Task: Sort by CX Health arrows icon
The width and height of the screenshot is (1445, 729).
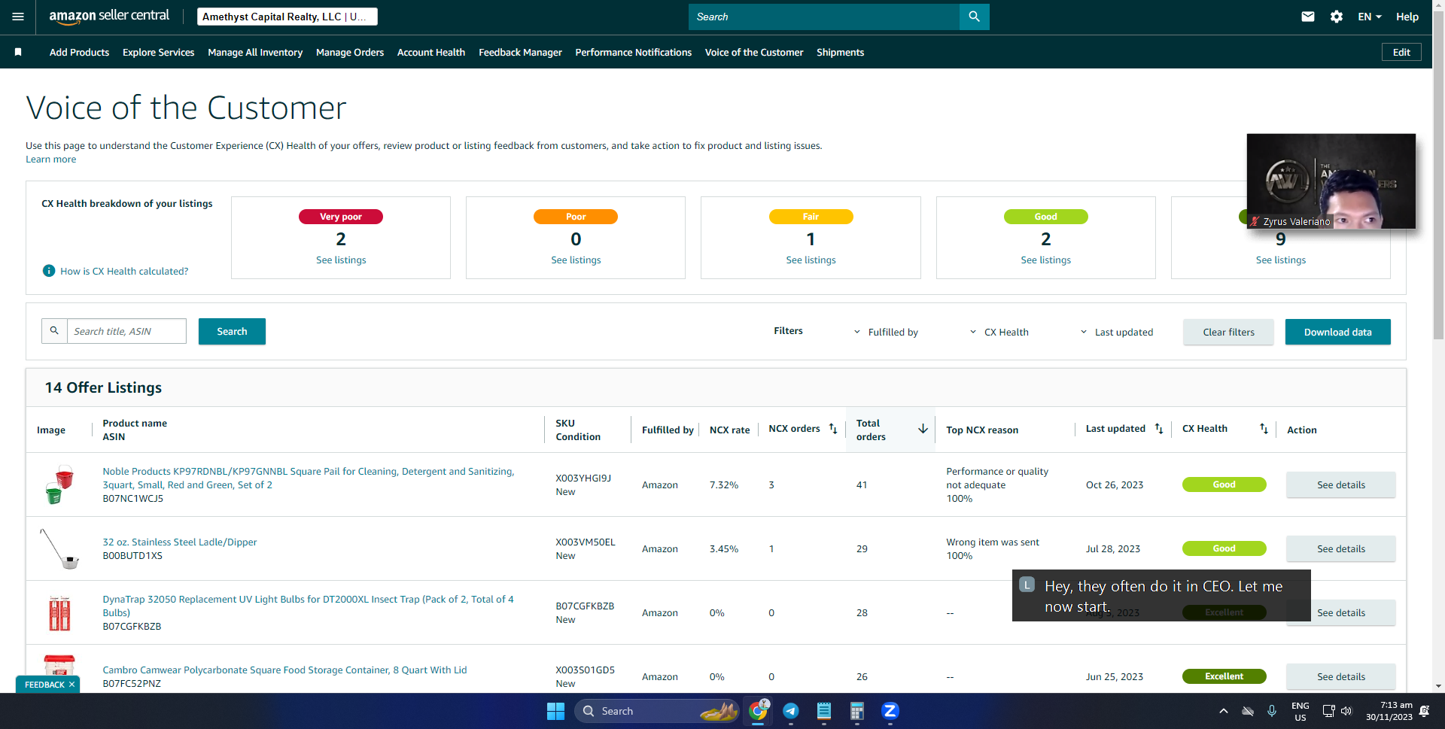Action: tap(1264, 429)
